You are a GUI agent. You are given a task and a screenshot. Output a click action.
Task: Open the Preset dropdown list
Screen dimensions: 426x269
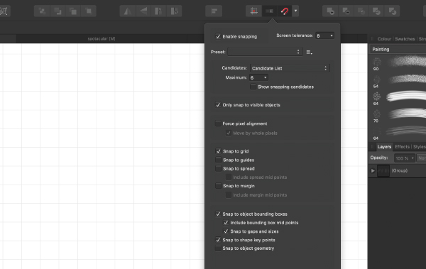[x=265, y=52]
